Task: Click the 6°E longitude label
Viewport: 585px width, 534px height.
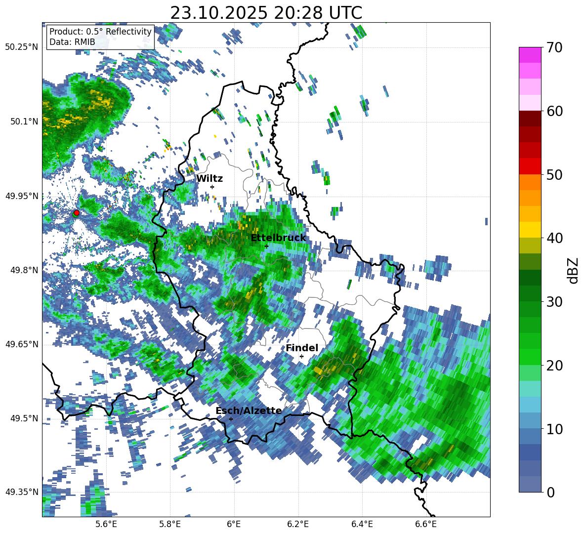Action: coord(234,524)
